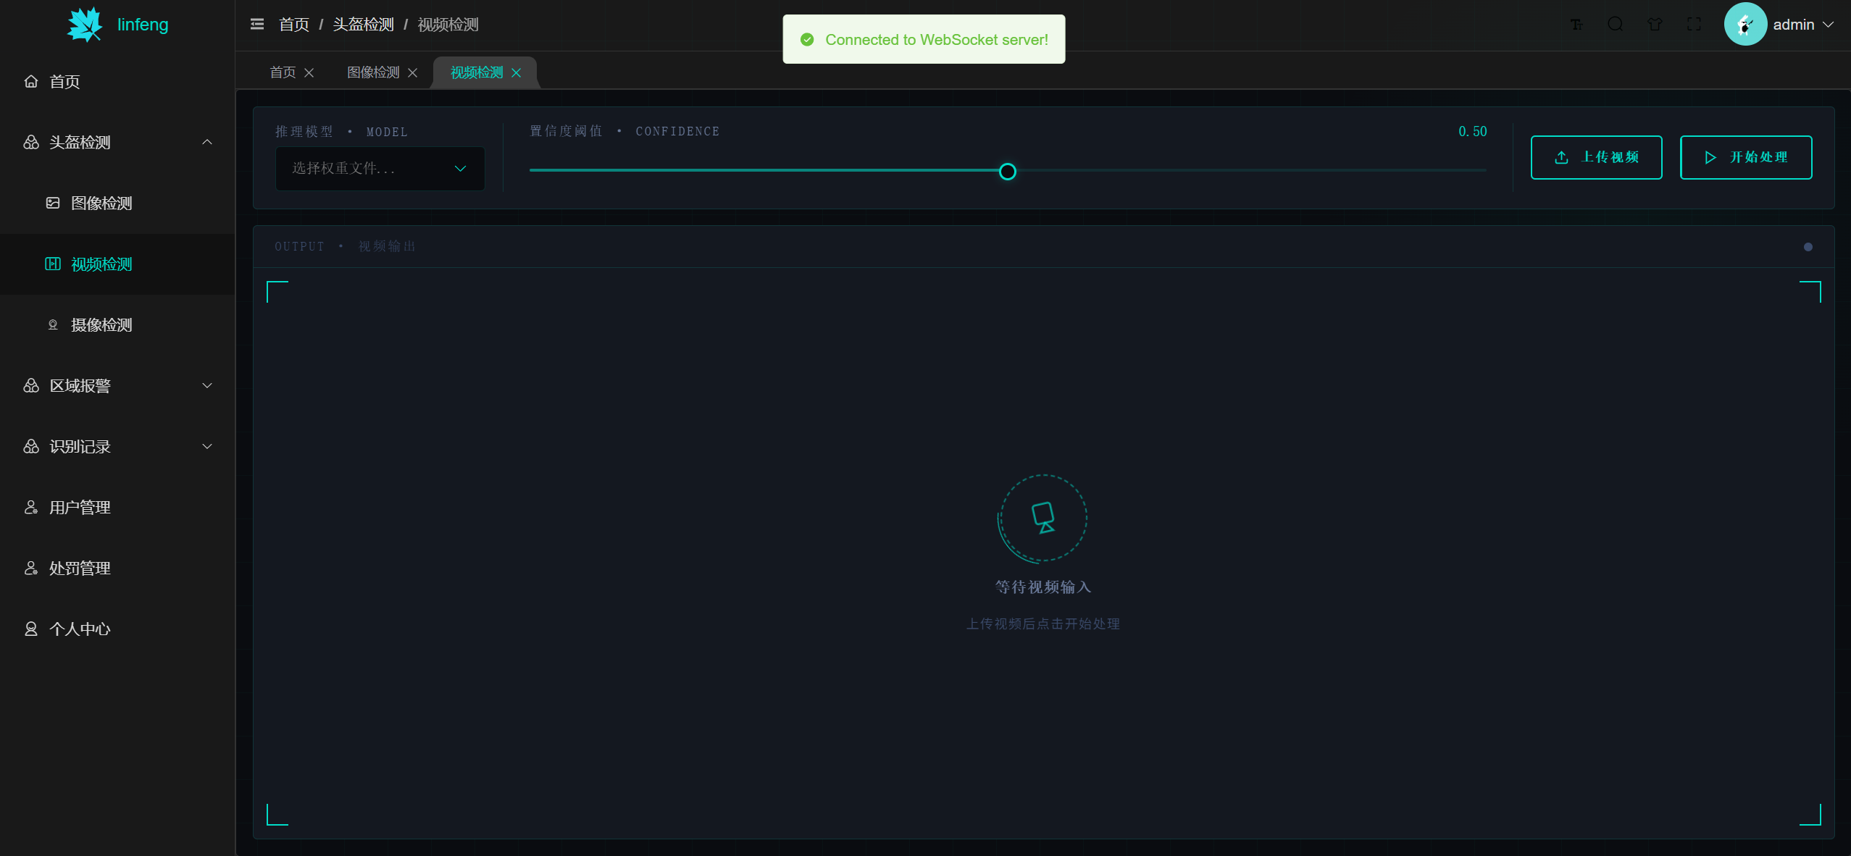Click the 开始处理 start button

coord(1746,157)
